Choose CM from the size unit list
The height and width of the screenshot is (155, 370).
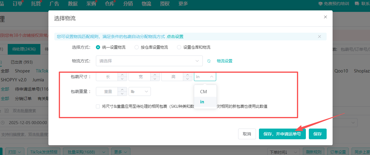(x=203, y=92)
